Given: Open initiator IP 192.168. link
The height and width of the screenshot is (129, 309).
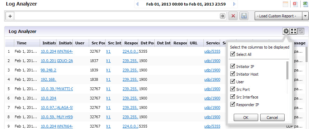Looking at the screenshot, I should [x=48, y=80].
